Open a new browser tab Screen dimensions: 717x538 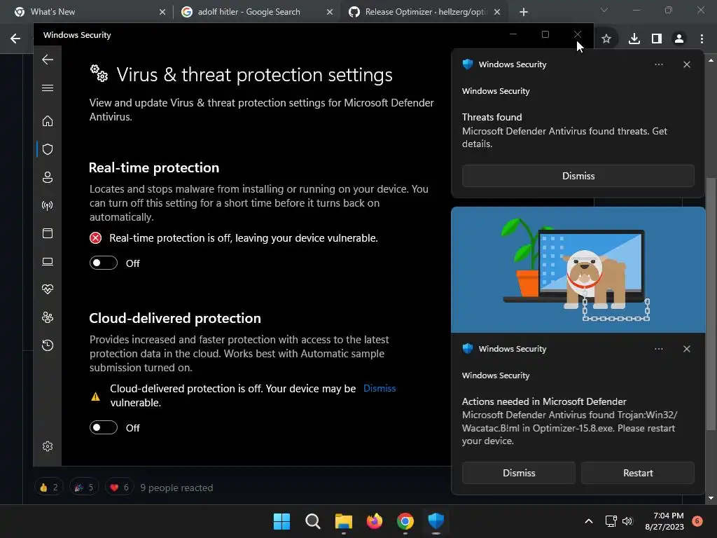tap(524, 13)
